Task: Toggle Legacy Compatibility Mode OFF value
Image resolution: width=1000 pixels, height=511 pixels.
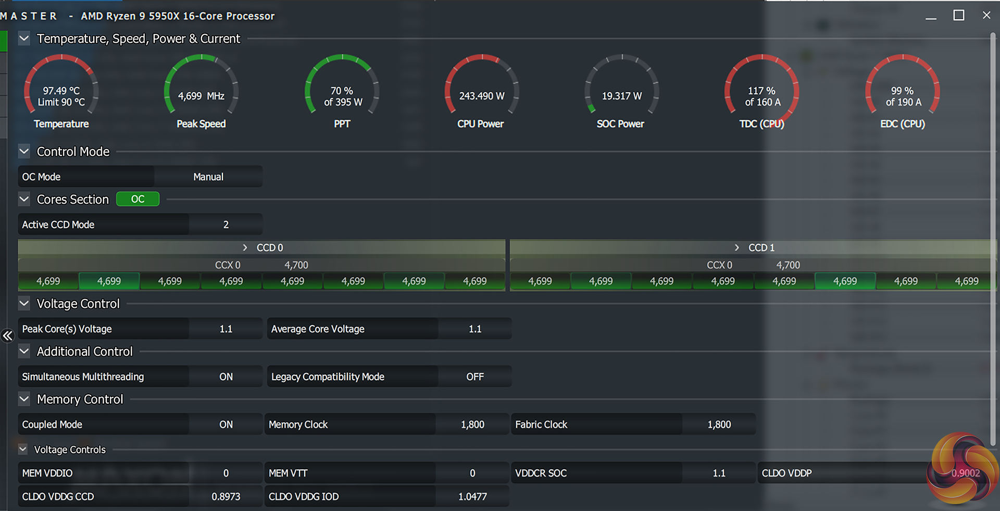Action: tap(474, 377)
